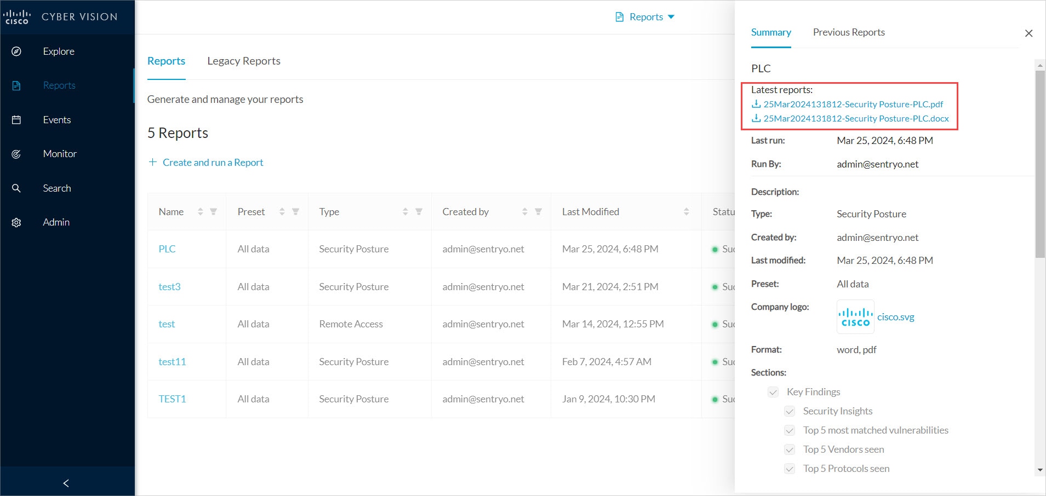Viewport: 1046px width, 496px height.
Task: Open the Reports dropdown in top bar
Action: click(645, 17)
